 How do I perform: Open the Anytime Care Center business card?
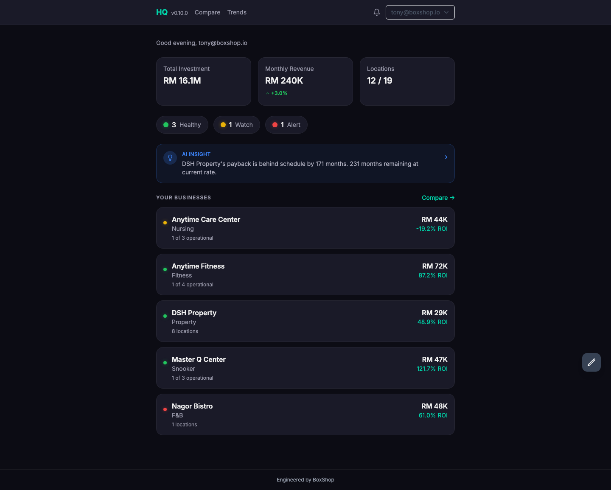tap(305, 228)
